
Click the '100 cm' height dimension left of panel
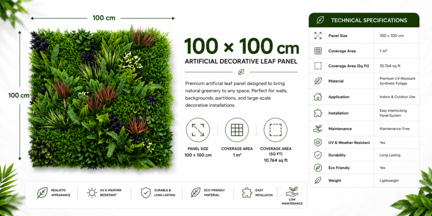click(x=19, y=95)
